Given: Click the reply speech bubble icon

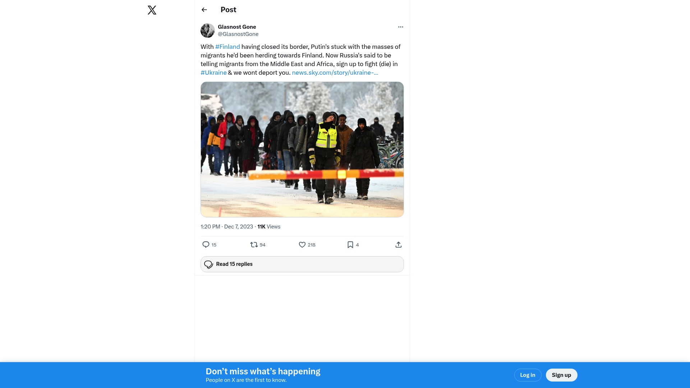Looking at the screenshot, I should (x=206, y=245).
